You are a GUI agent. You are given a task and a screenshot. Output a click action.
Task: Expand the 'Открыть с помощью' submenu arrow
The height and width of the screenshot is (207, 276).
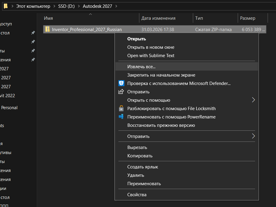[253, 100]
